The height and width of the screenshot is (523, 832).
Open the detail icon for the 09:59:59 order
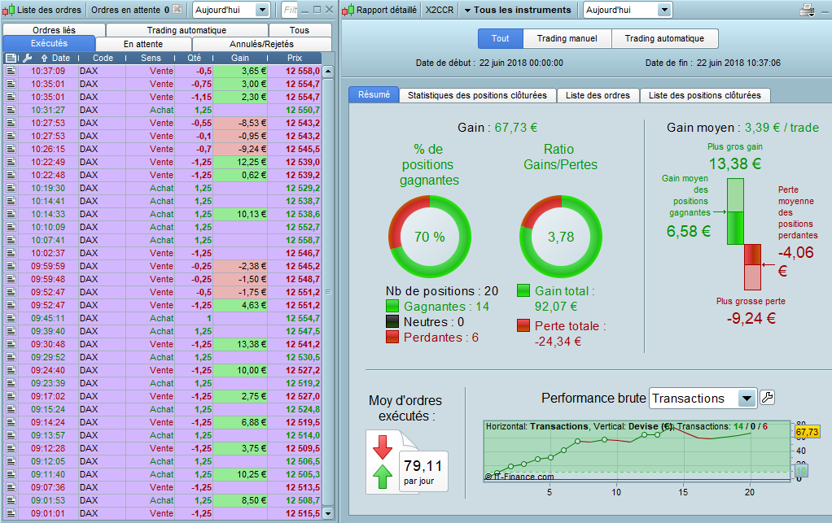coord(11,266)
